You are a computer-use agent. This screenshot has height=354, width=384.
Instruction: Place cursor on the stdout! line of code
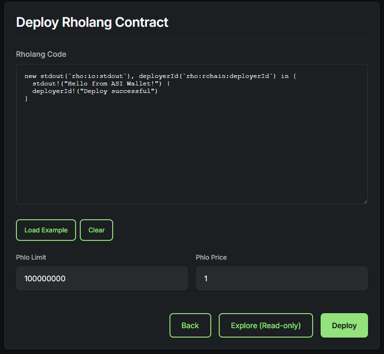pyautogui.click(x=100, y=83)
